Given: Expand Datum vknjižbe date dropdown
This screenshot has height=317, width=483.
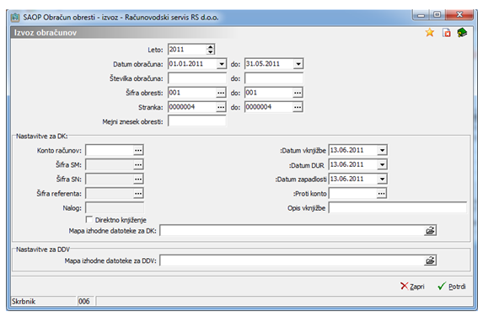Looking at the screenshot, I should click(382, 150).
